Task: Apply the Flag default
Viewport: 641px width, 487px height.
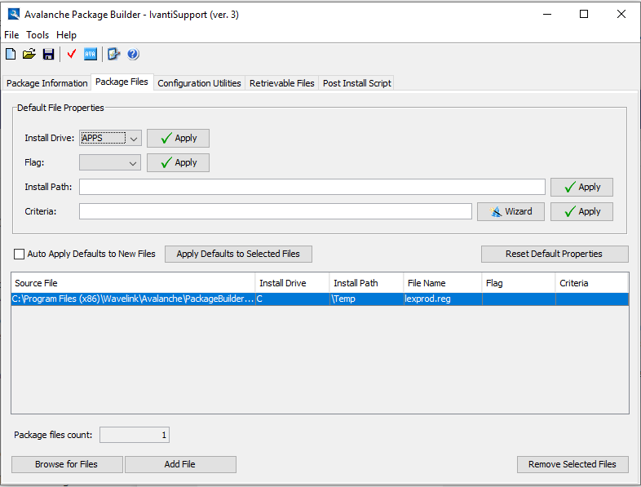Action: (179, 163)
